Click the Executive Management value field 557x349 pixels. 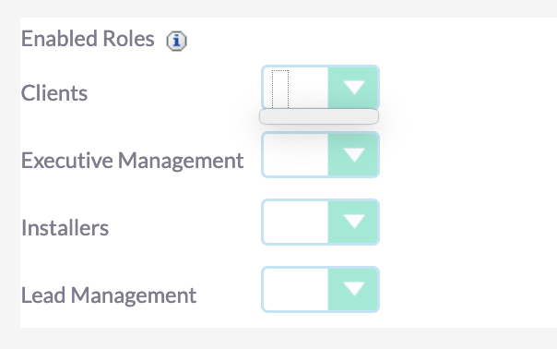[x=295, y=155]
